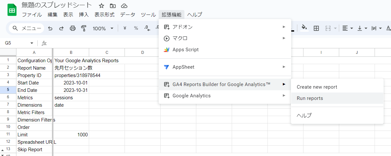Image resolution: width=391 pixels, height=156 pixels.
Task: Select GA4 Reports Builder for Google Analytics
Action: 225,84
